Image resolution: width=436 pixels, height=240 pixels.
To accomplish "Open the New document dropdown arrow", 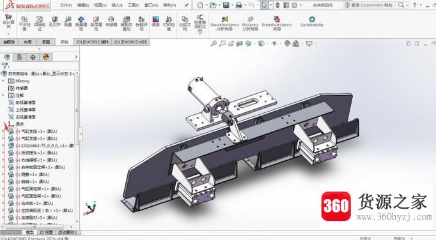I will coord(206,5).
